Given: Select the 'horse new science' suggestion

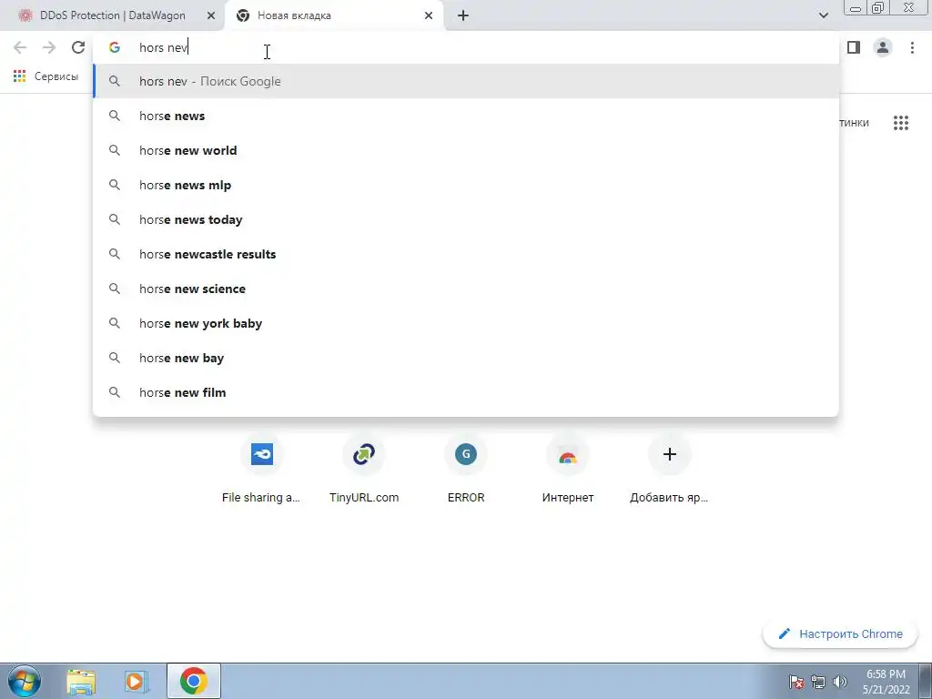Looking at the screenshot, I should coord(466,289).
